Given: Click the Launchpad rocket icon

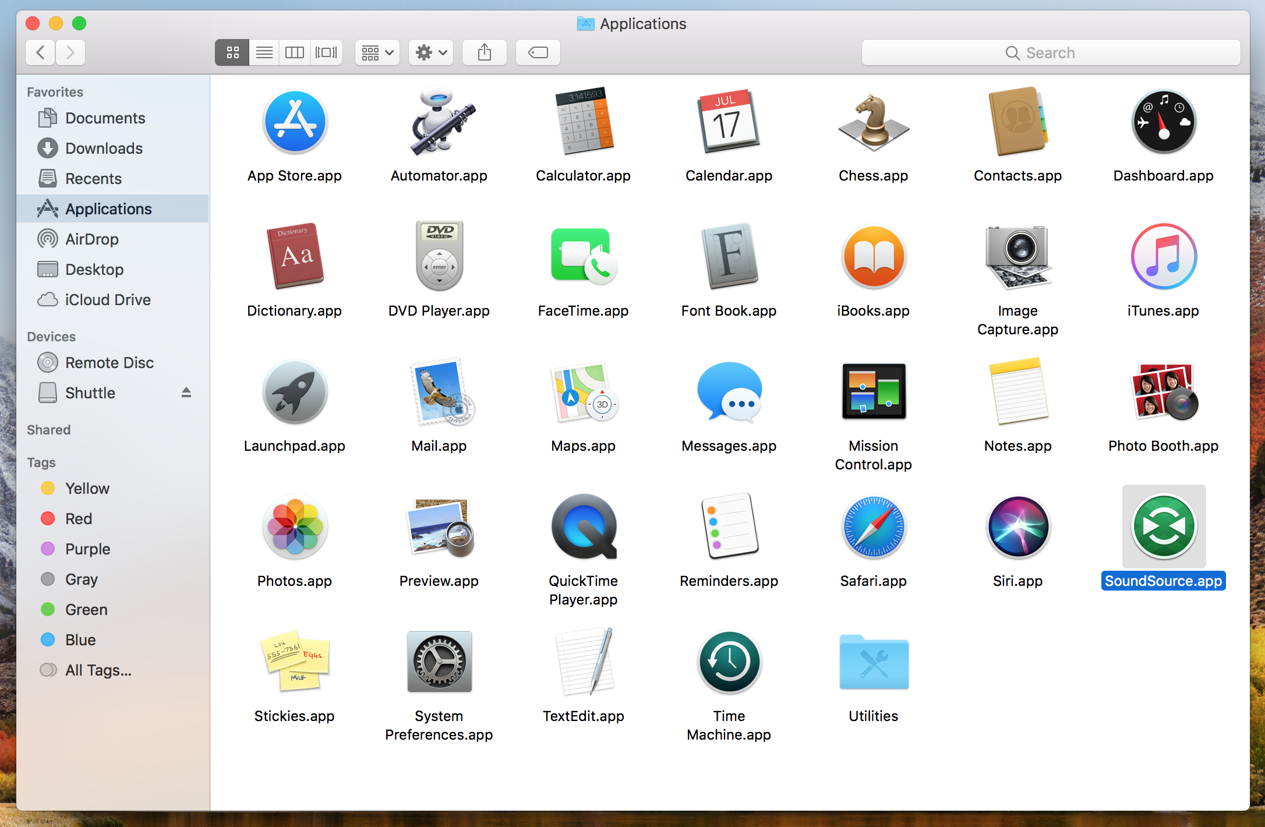Looking at the screenshot, I should point(295,391).
